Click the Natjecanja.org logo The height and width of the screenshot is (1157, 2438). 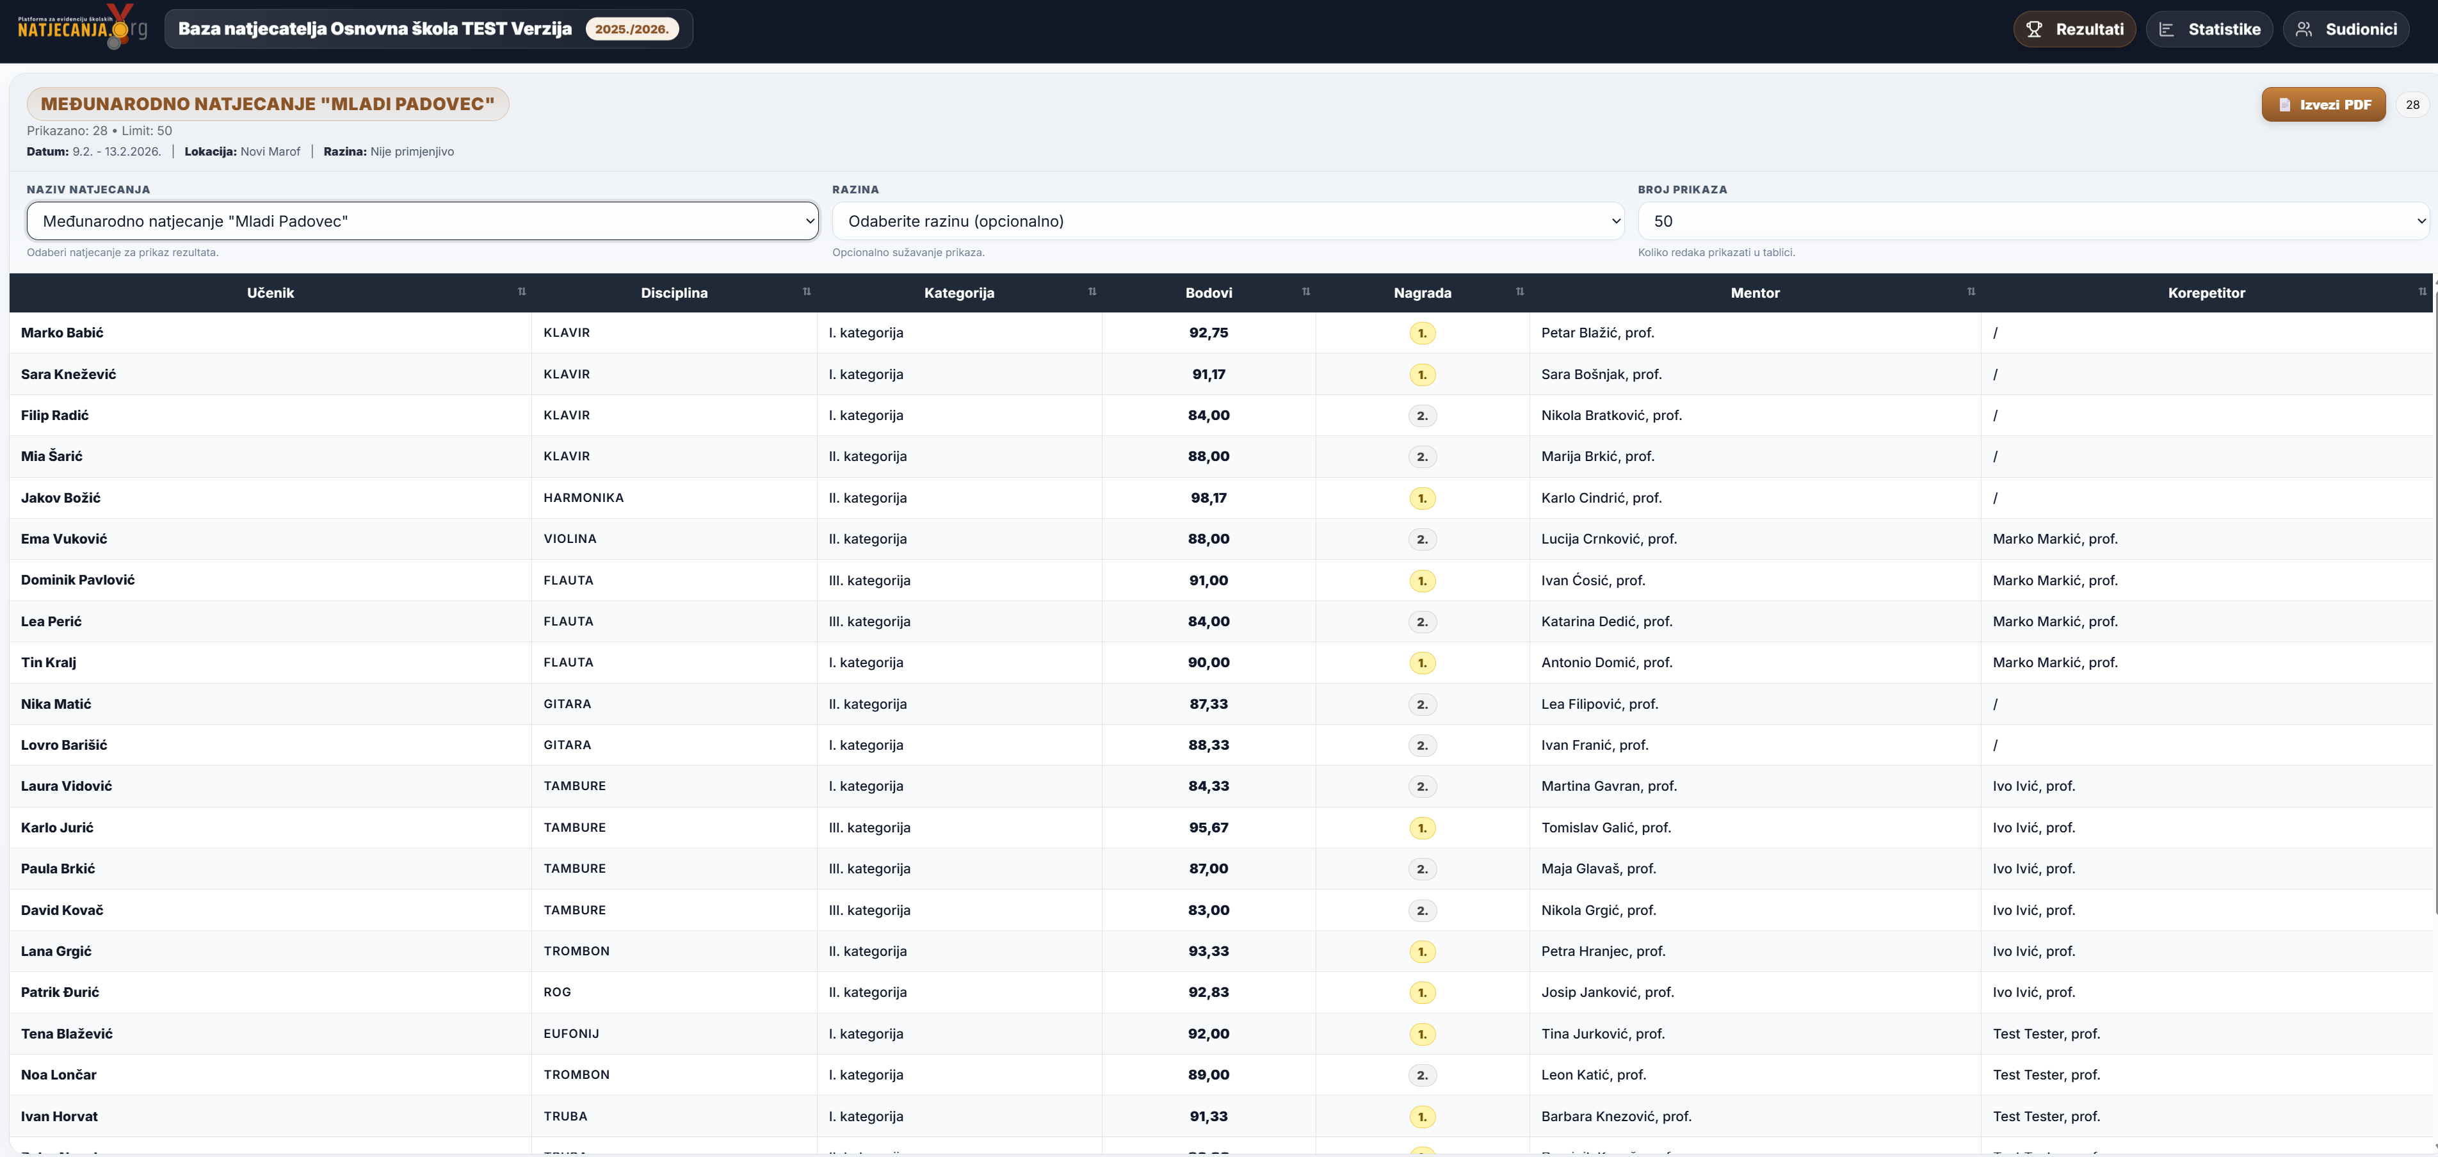81,28
